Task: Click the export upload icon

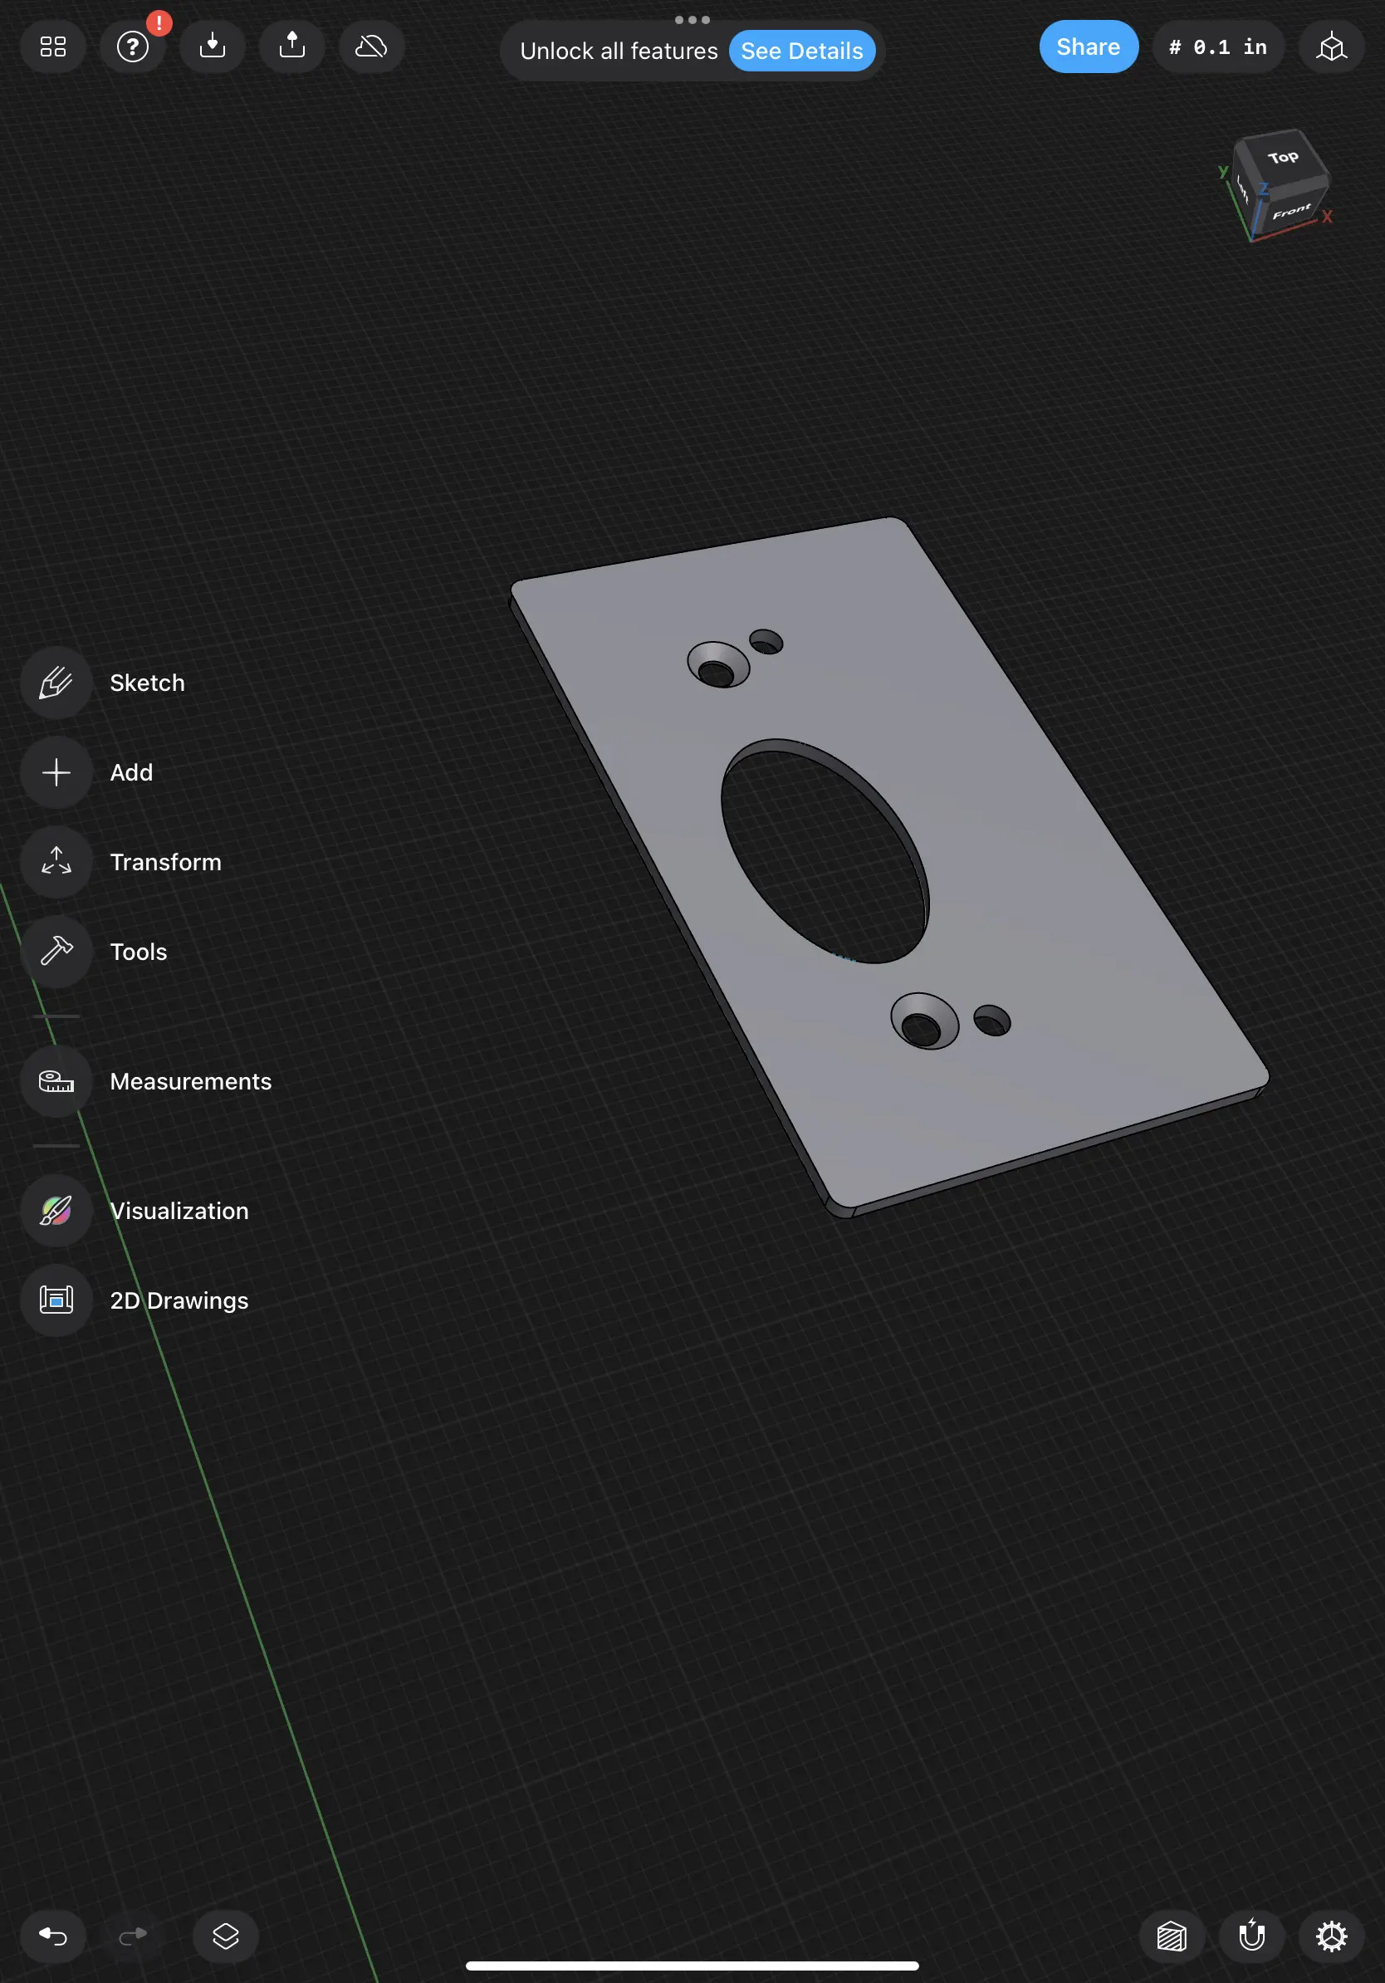Action: pyautogui.click(x=291, y=47)
